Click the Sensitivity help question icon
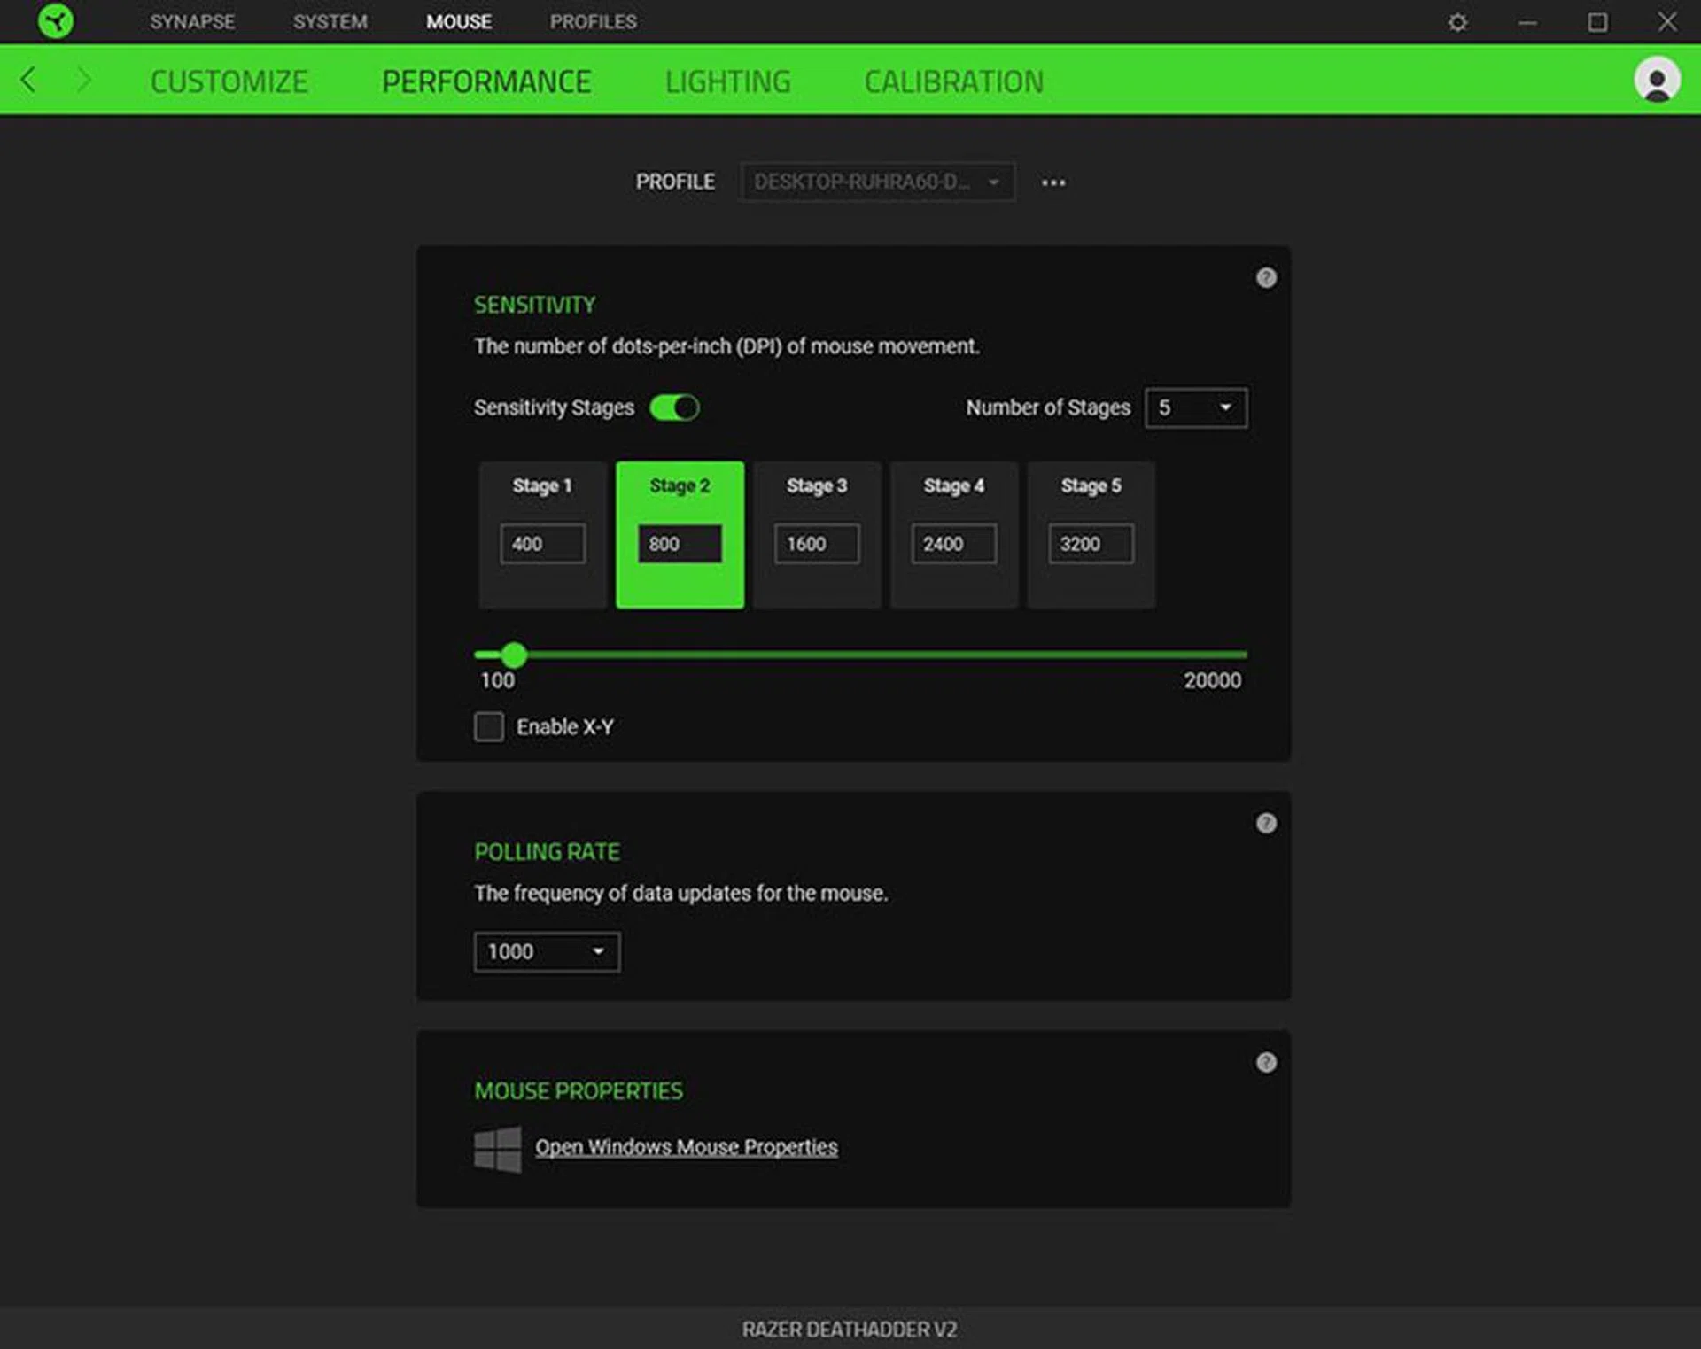 pyautogui.click(x=1266, y=278)
